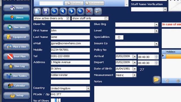Viewport: 181px width, 102px height.
Task: Toggle show active divers only checkbox
Action: 68,18
